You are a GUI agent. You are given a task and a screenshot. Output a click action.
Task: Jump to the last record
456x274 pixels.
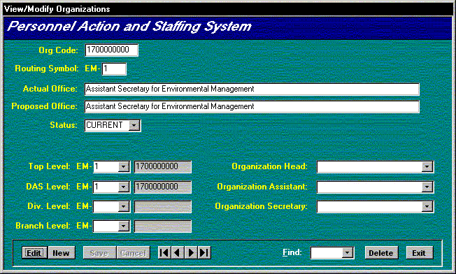click(204, 252)
